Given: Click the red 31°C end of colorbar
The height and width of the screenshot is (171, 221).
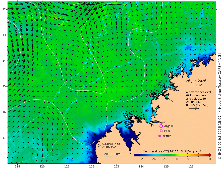Looking at the screenshot, I should click(x=209, y=155).
